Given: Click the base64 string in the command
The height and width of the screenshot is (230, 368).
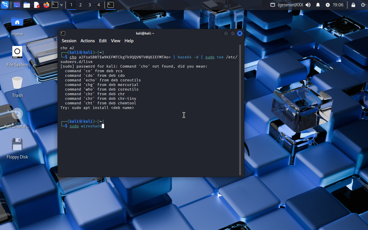Looking at the screenshot, I should [125, 57].
